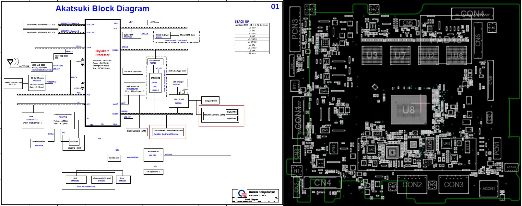This screenshot has width=522, height=206.
Task: Click the U8 chip on the PCB
Action: 409,110
